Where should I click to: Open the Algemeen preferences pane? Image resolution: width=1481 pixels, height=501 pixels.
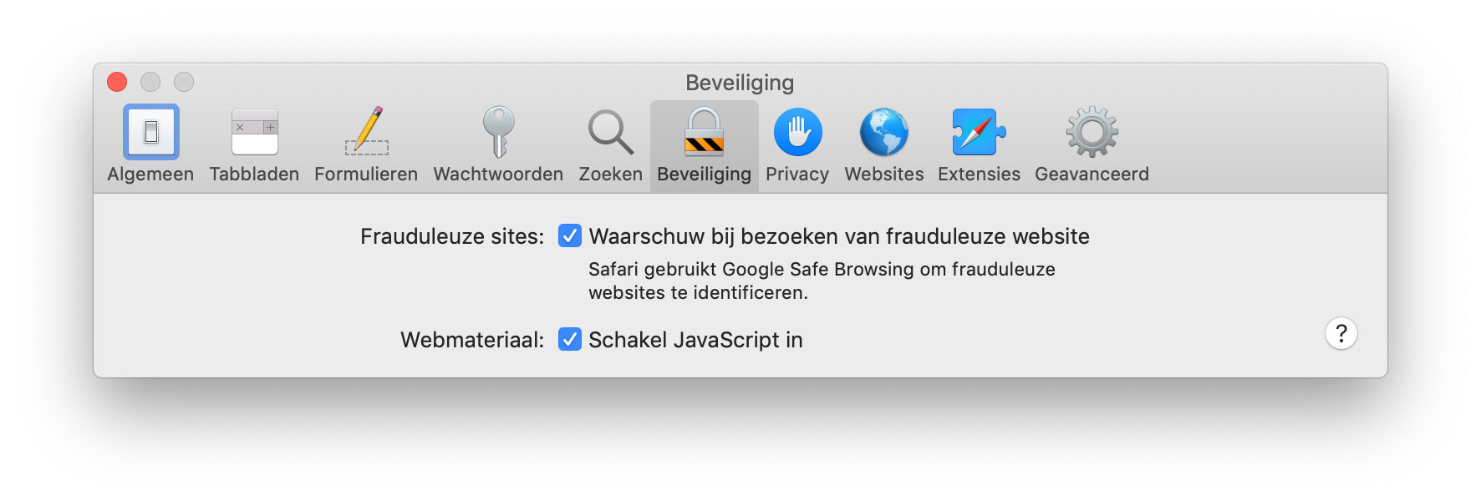tap(150, 144)
